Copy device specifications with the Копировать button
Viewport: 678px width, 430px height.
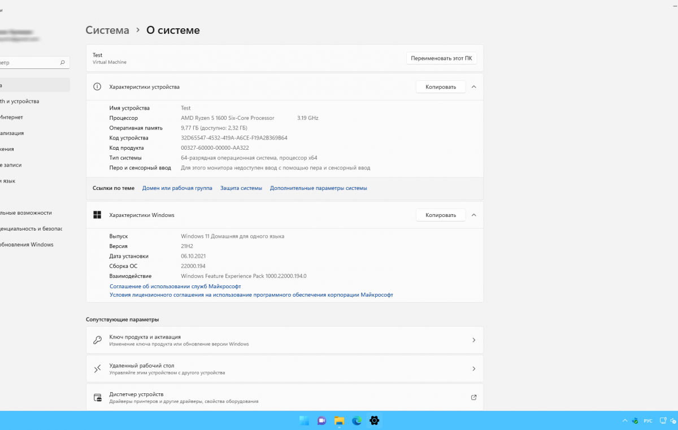(441, 87)
